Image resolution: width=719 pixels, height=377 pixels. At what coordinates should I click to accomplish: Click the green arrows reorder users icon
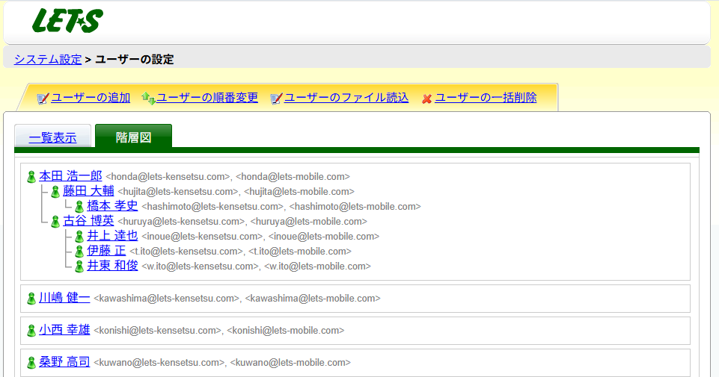[148, 99]
